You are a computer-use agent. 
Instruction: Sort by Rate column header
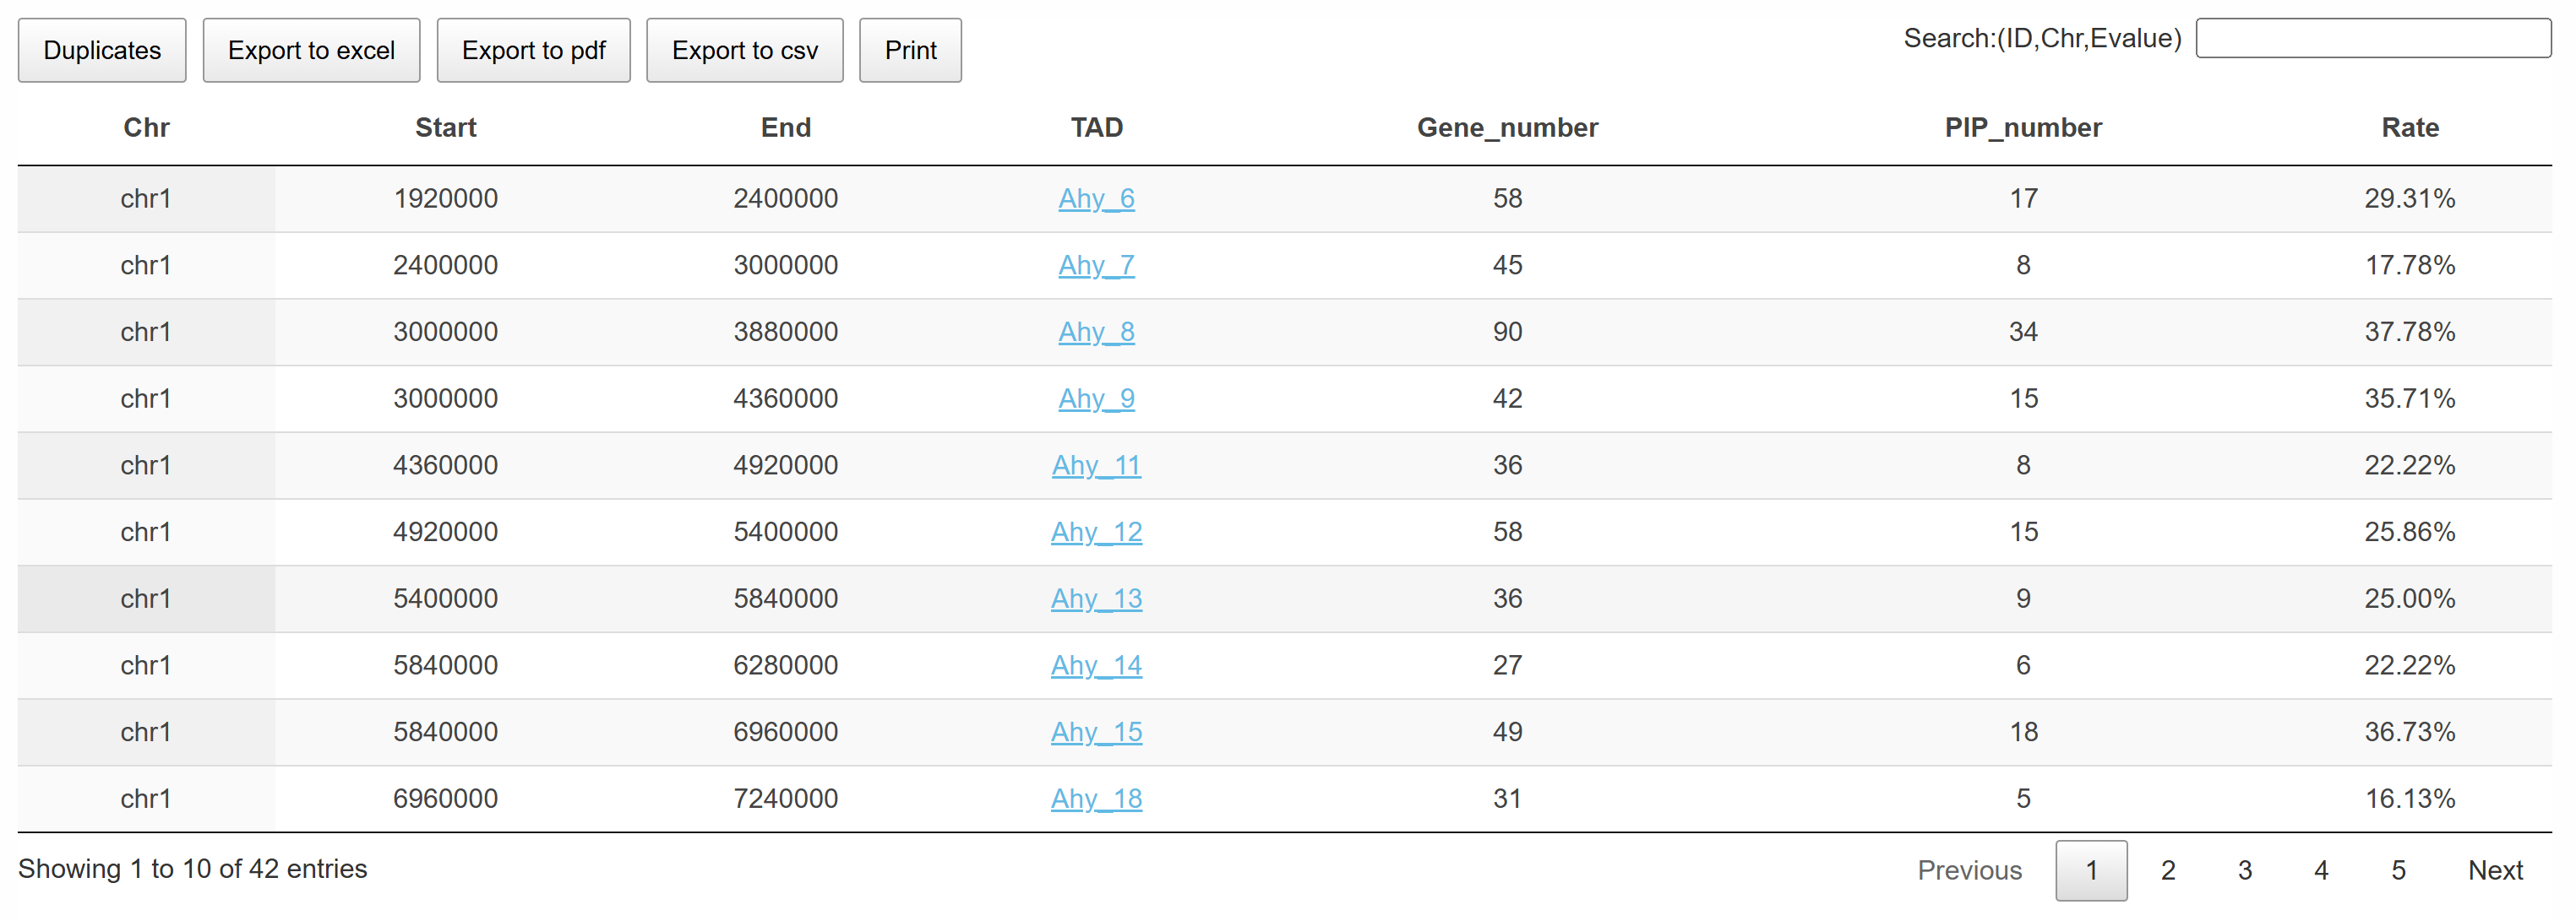[2409, 127]
